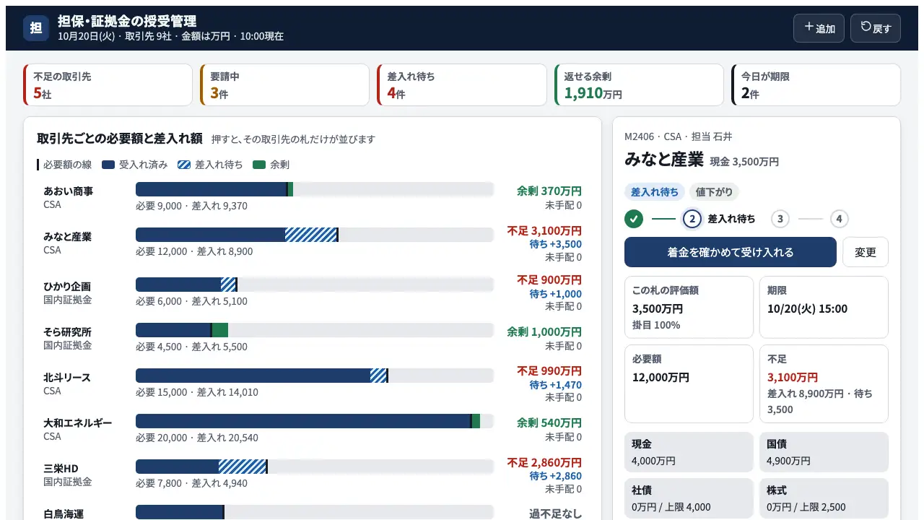The width and height of the screenshot is (924, 520).
Task: Click the 値下がり status chip
Action: (714, 192)
